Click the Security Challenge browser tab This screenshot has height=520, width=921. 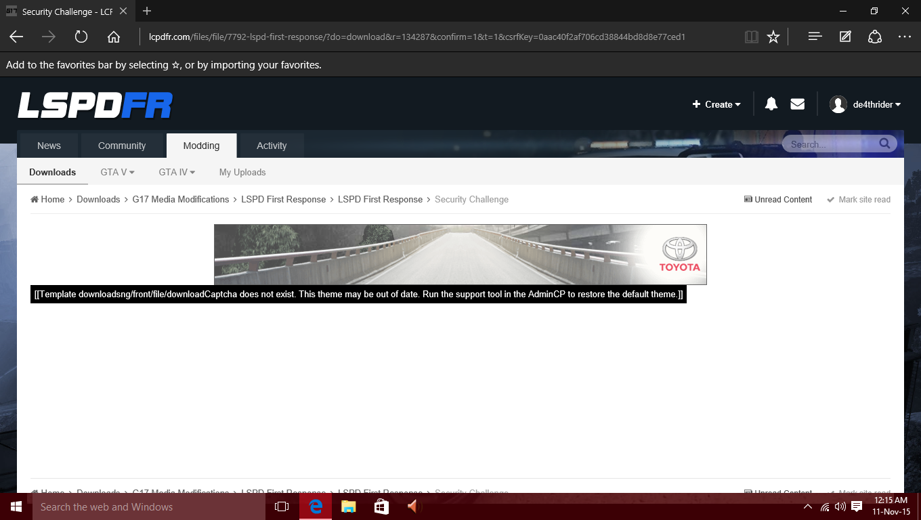click(66, 12)
